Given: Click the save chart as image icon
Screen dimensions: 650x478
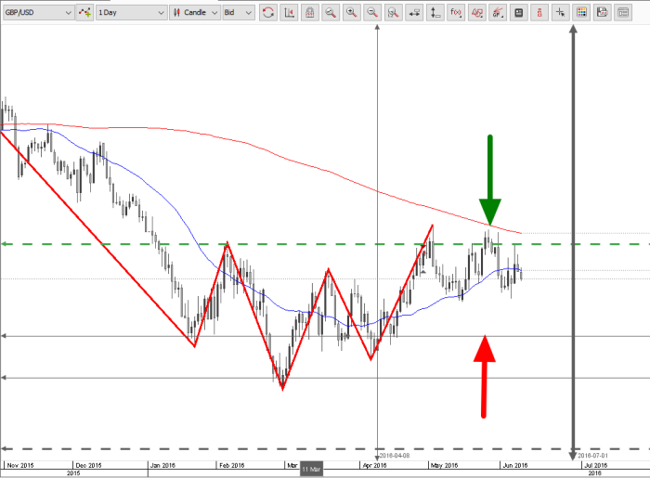Looking at the screenshot, I should tap(603, 13).
